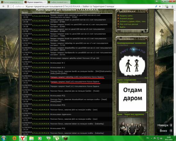Reload the stalker.uz page
The image size is (176, 141).
pyautogui.click(x=13, y=6)
